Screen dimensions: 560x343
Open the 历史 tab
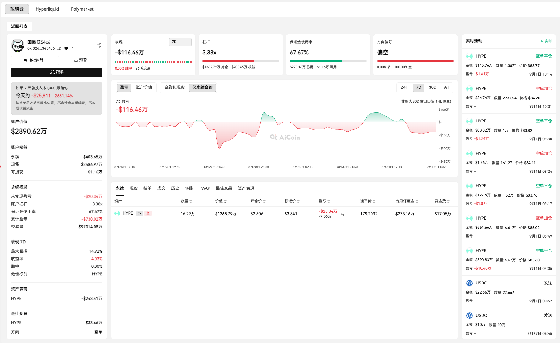175,188
